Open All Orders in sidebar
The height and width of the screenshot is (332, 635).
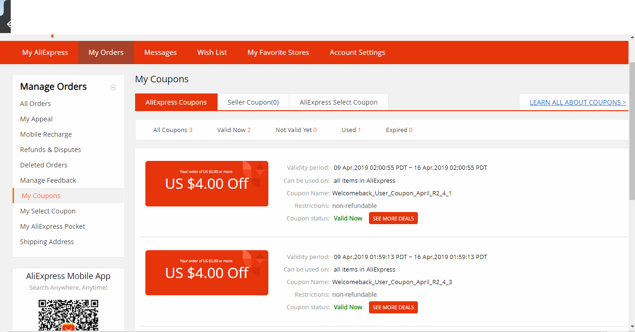pyautogui.click(x=35, y=104)
